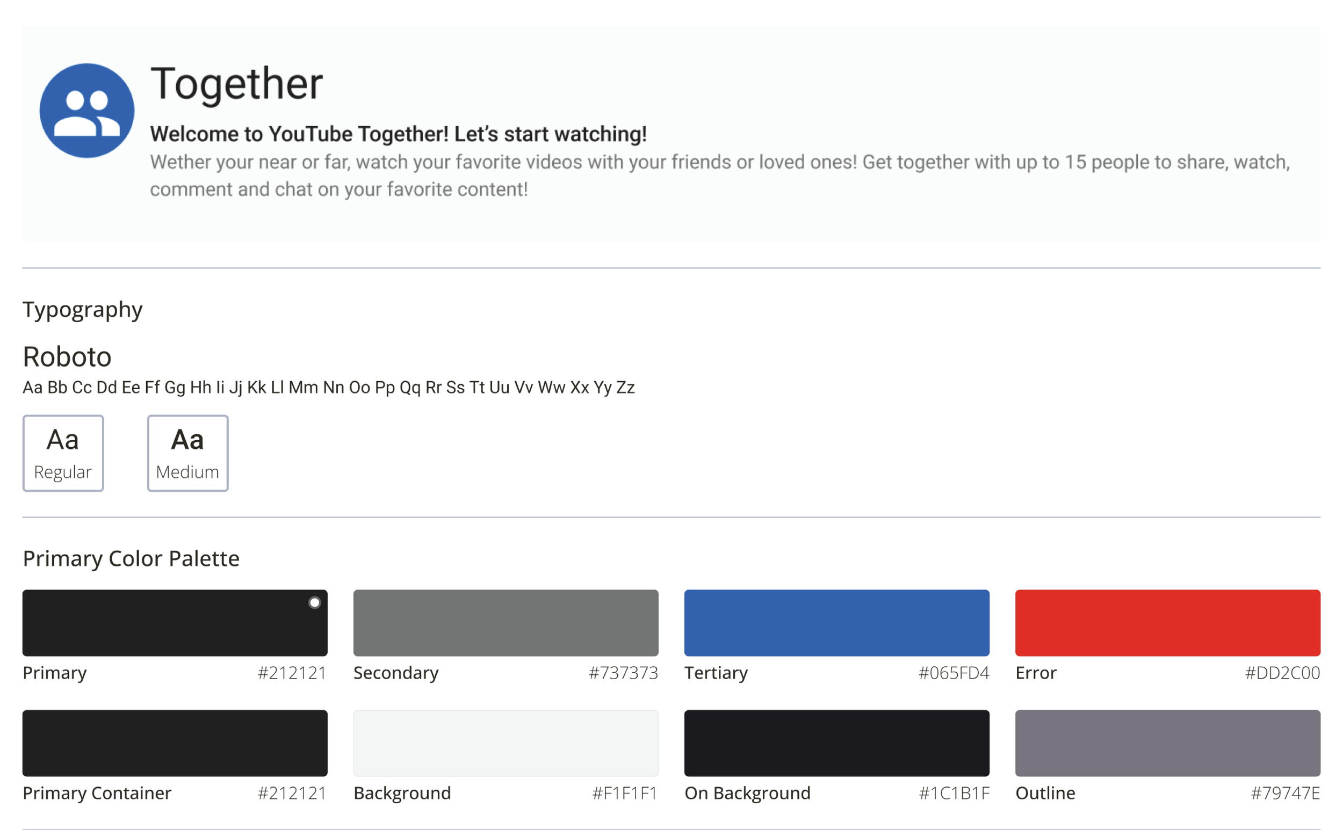Click the On Background dark swatch
The height and width of the screenshot is (830, 1343).
[x=836, y=743]
